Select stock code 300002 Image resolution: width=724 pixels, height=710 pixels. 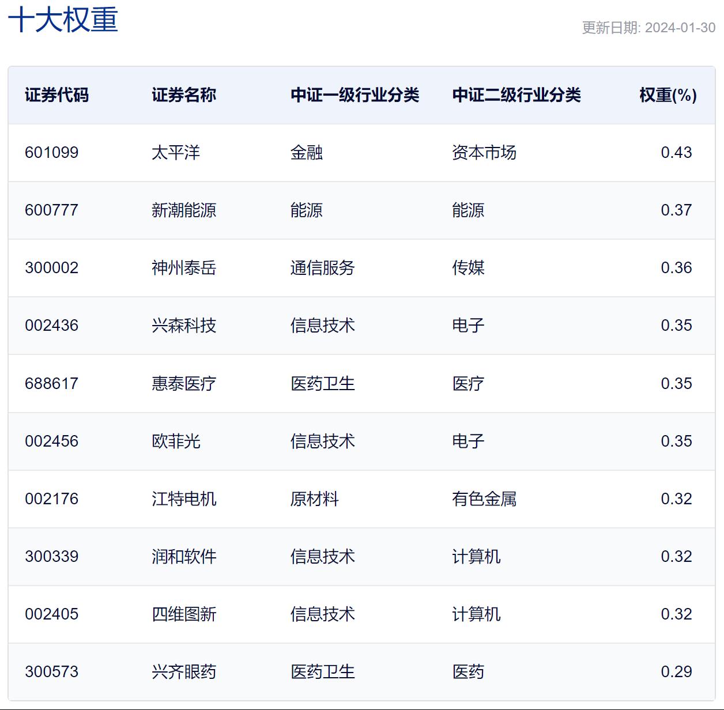tap(51, 268)
